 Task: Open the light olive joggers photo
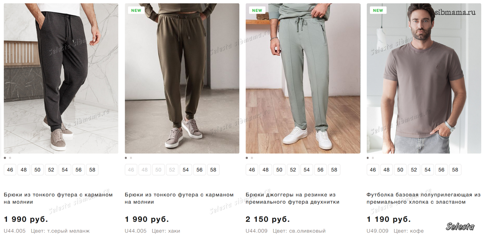303,78
